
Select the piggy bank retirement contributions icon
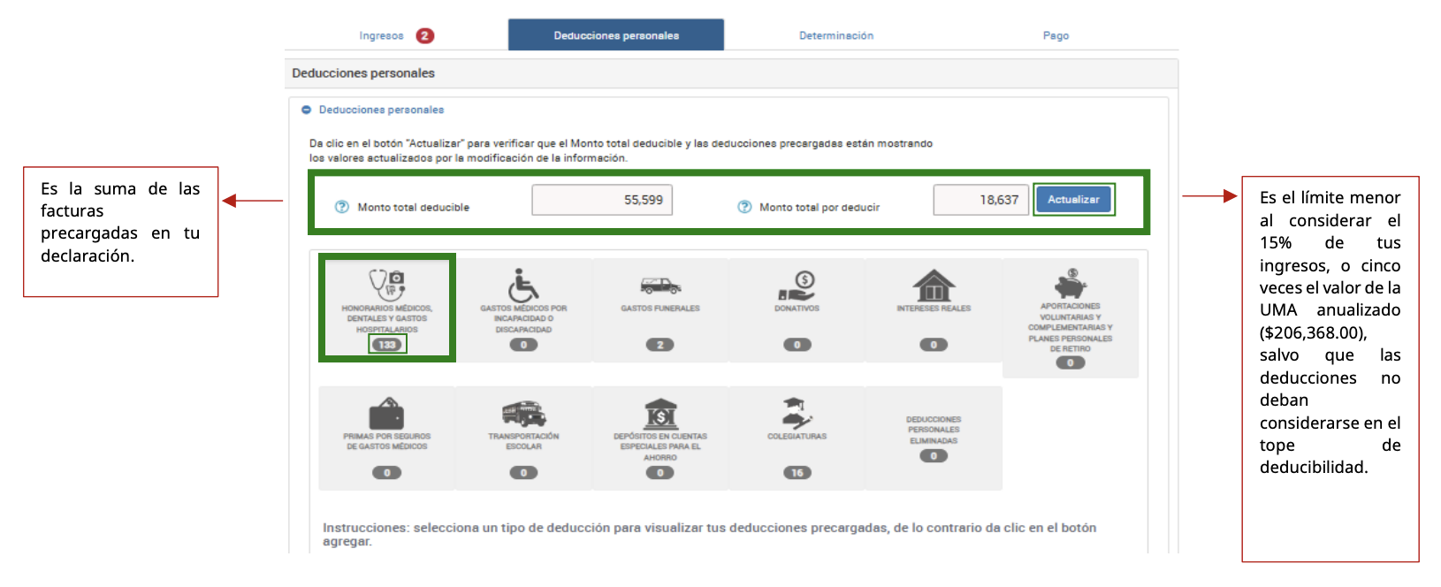pos(1070,285)
